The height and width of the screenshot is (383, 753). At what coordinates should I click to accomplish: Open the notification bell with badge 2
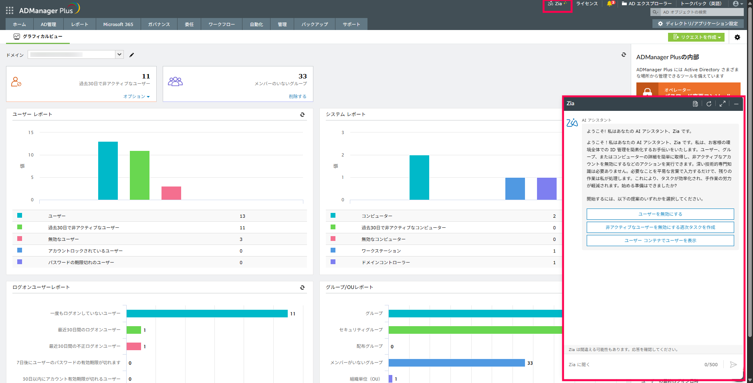pyautogui.click(x=610, y=4)
